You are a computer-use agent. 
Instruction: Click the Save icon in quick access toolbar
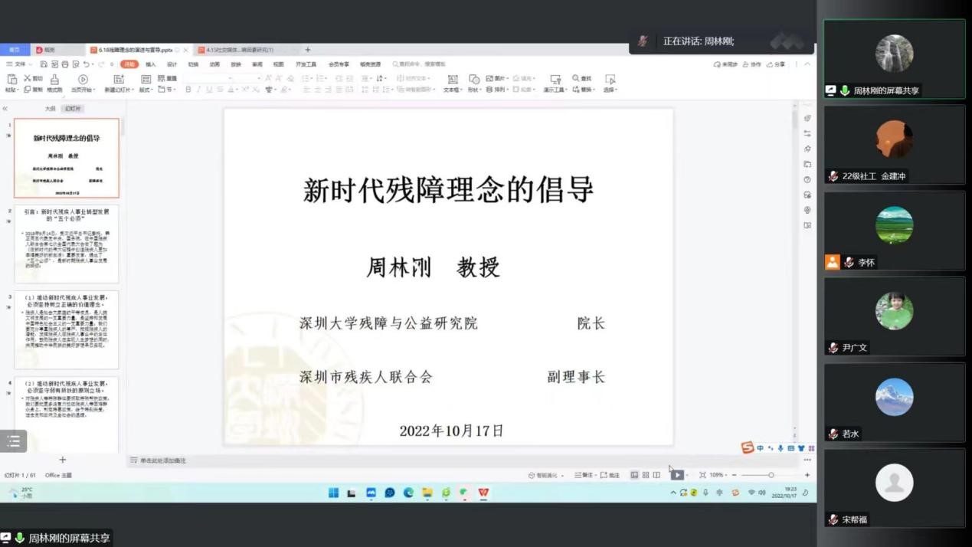(44, 64)
